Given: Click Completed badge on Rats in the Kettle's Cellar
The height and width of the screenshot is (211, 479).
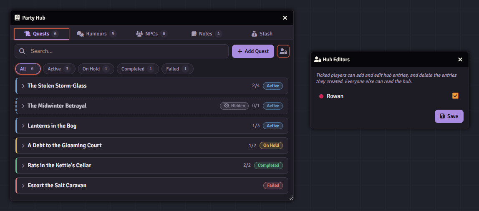Looking at the screenshot, I should (269, 166).
